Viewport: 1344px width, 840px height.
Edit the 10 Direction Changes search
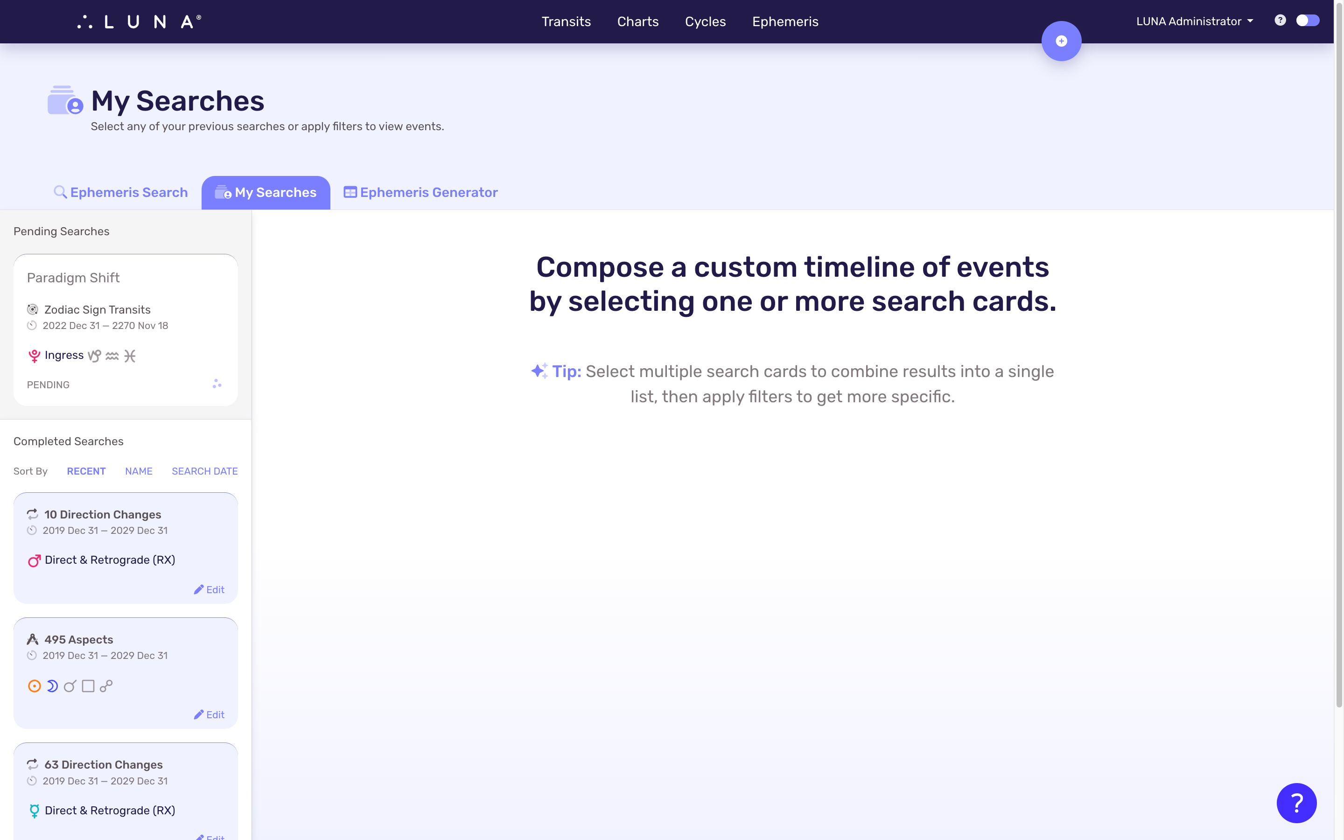[209, 589]
